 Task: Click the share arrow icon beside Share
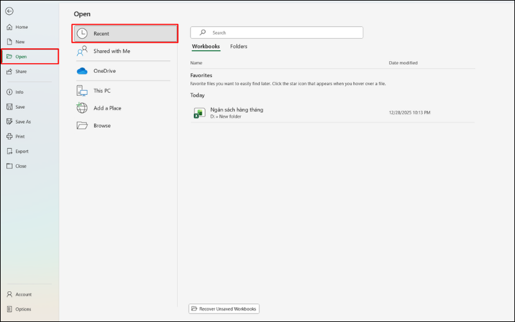click(x=10, y=71)
